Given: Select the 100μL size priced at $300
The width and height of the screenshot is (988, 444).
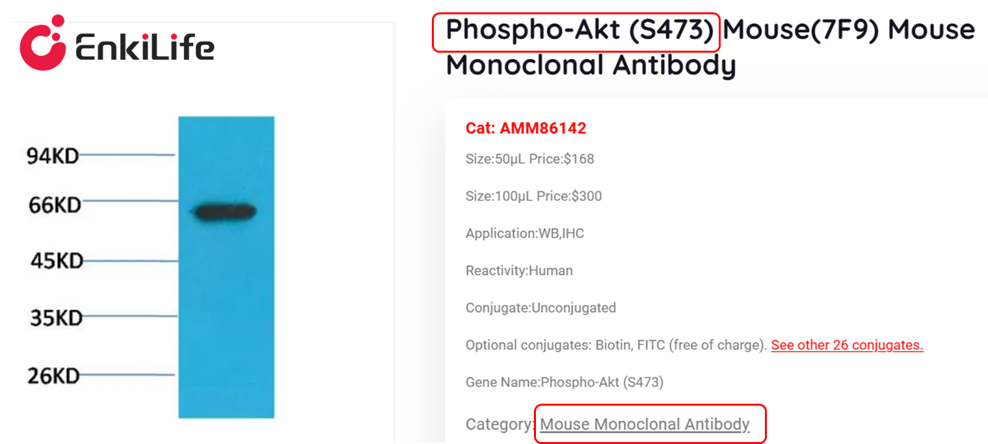Looking at the screenshot, I should (533, 196).
